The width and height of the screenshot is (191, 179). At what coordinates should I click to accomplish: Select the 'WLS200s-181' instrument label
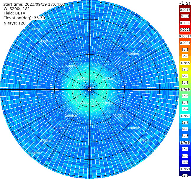pyautogui.click(x=17, y=9)
